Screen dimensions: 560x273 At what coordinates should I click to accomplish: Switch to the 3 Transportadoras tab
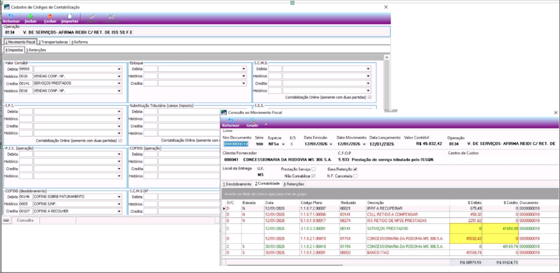coord(53,42)
